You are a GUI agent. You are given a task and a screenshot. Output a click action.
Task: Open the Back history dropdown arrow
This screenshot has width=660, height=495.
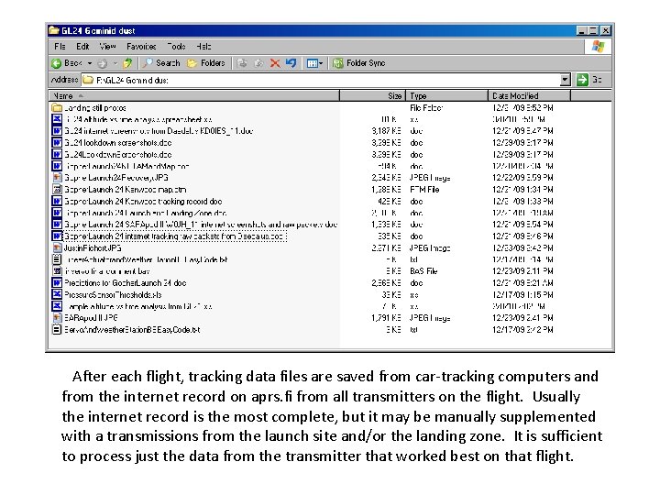90,63
